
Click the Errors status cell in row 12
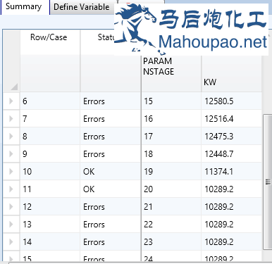(x=110, y=207)
